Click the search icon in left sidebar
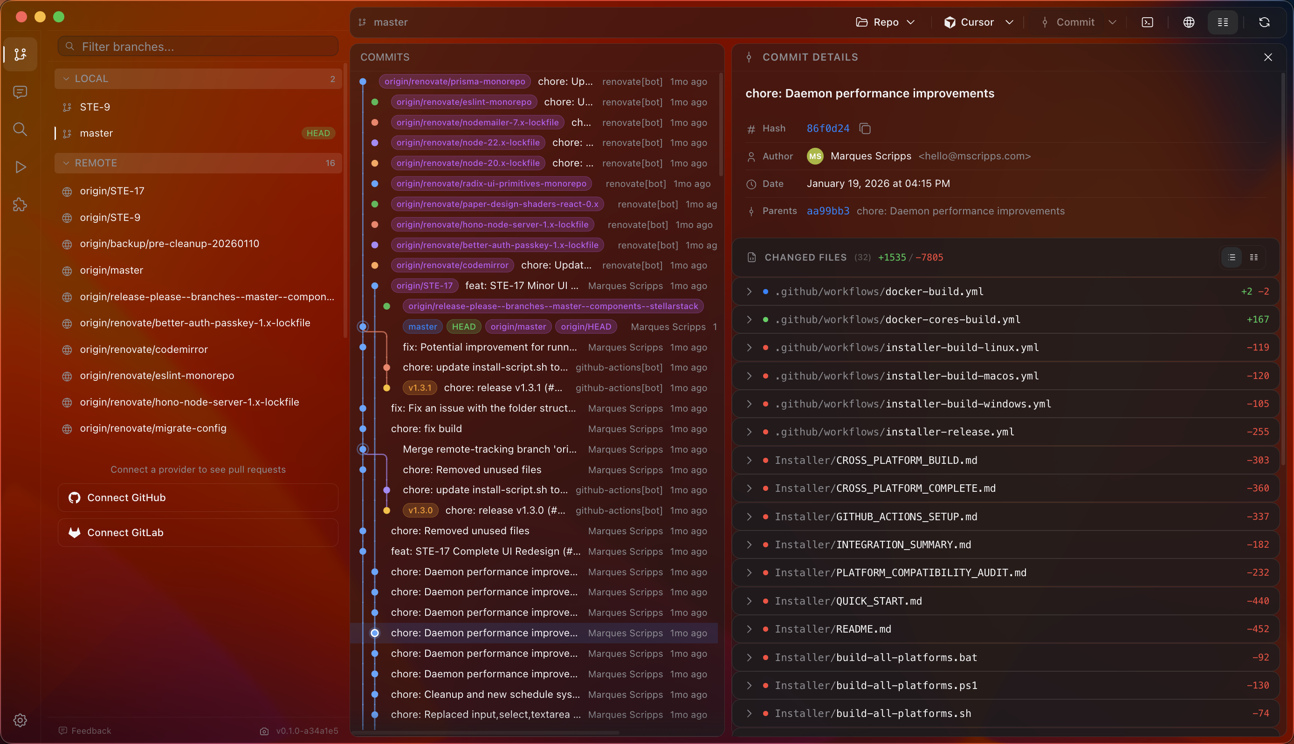 [20, 129]
